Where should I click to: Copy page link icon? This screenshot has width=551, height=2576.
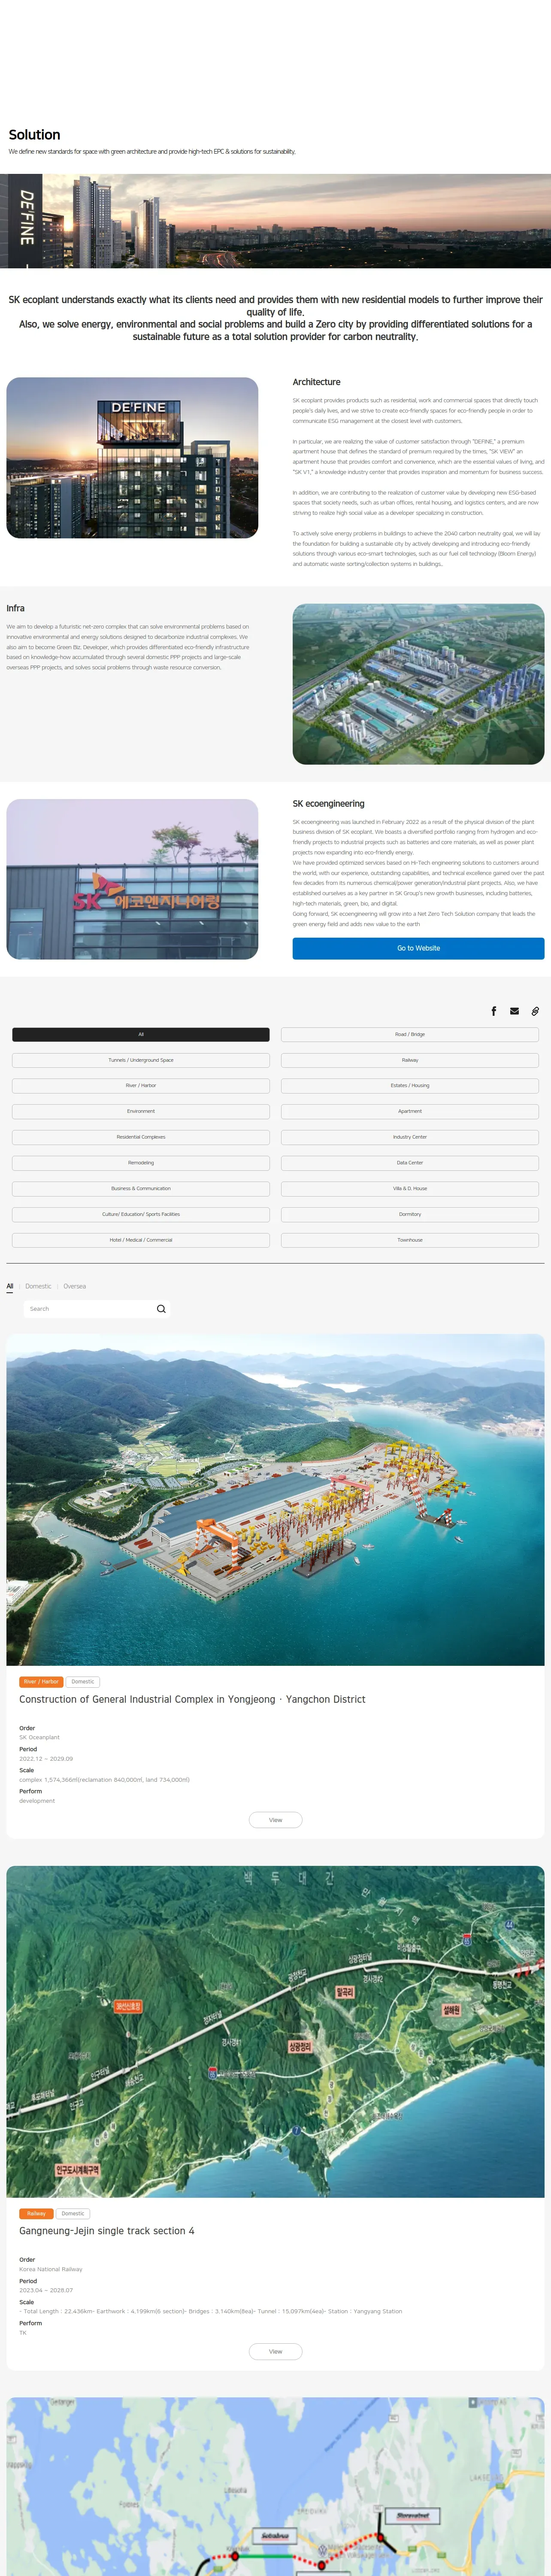click(535, 1011)
